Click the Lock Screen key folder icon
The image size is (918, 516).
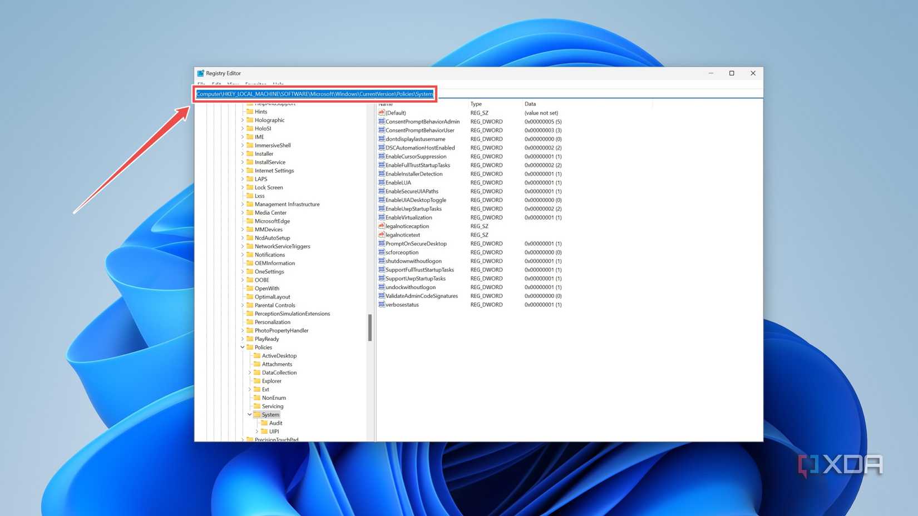pyautogui.click(x=250, y=187)
